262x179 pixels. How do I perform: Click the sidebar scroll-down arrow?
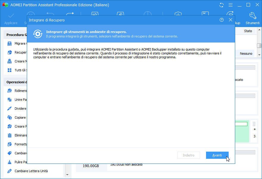[67, 175]
